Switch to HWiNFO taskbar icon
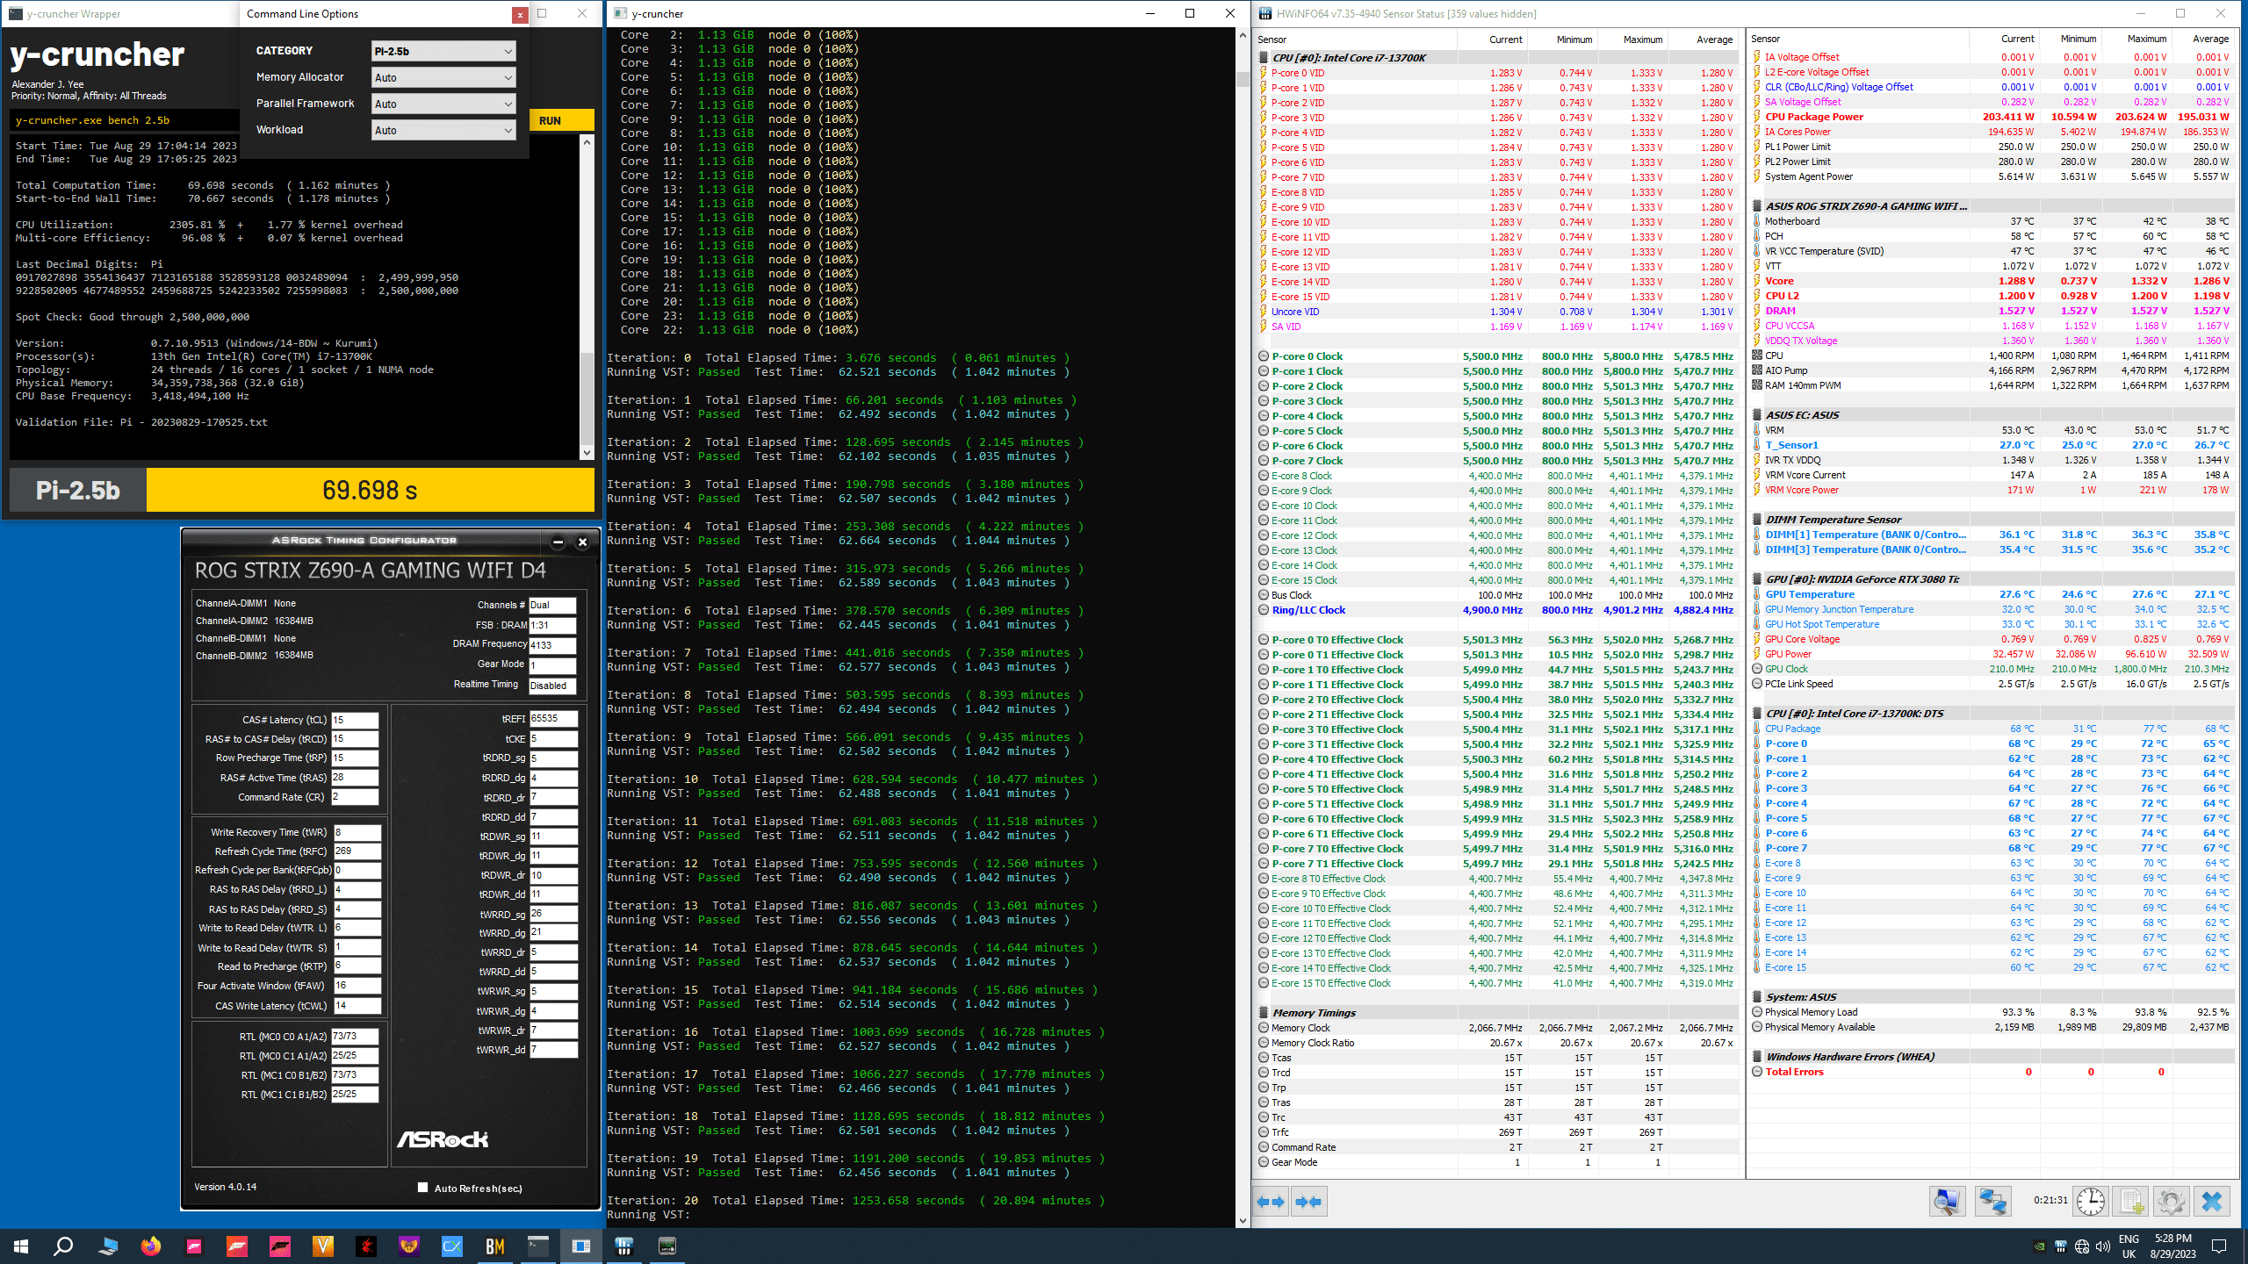Viewport: 2248px width, 1264px height. pos(624,1246)
